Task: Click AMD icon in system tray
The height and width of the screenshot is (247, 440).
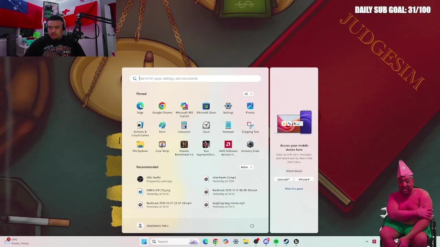Action: click(x=374, y=242)
